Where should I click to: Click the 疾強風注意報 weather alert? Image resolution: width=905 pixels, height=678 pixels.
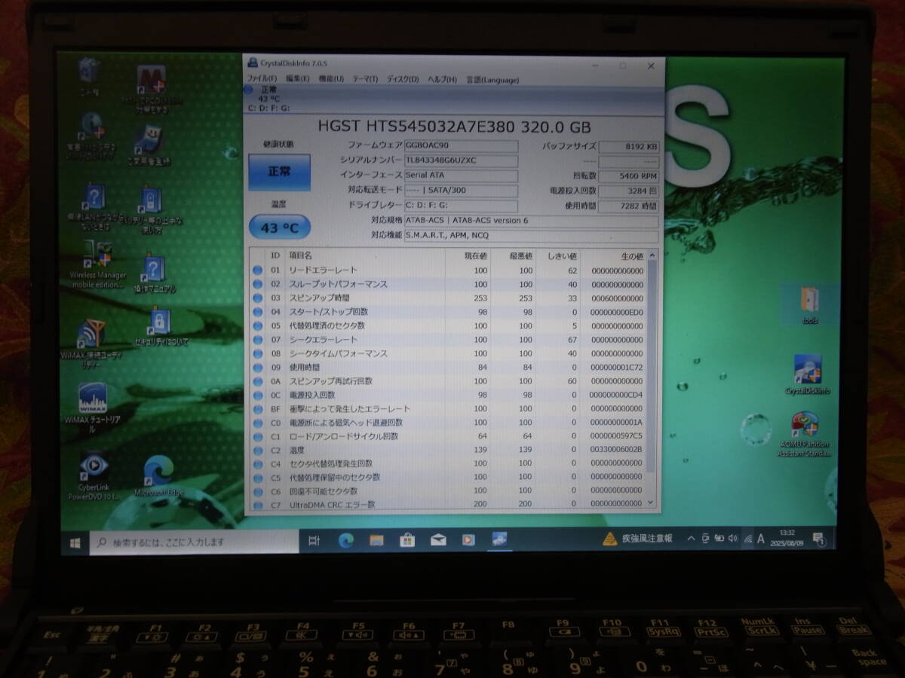637,539
